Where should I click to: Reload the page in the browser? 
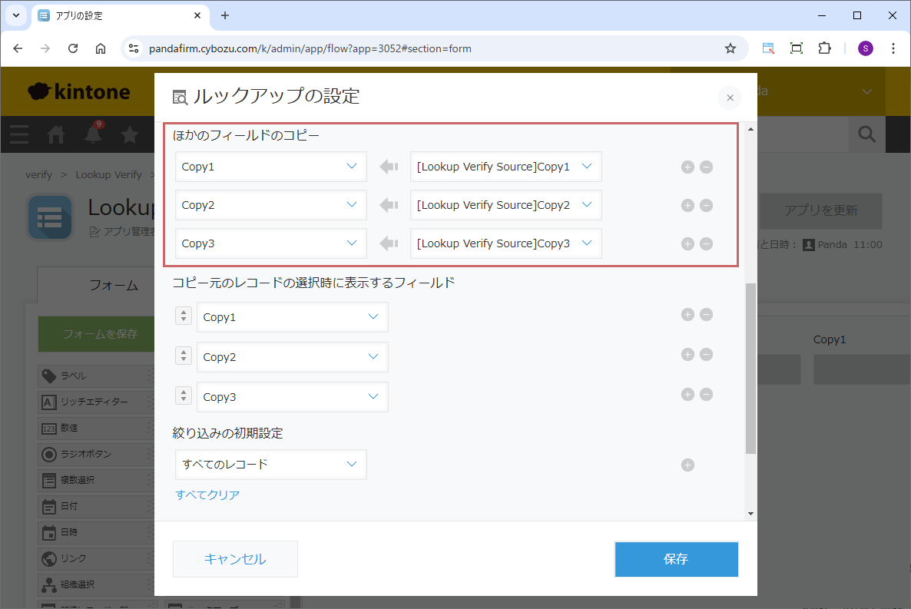tap(73, 48)
